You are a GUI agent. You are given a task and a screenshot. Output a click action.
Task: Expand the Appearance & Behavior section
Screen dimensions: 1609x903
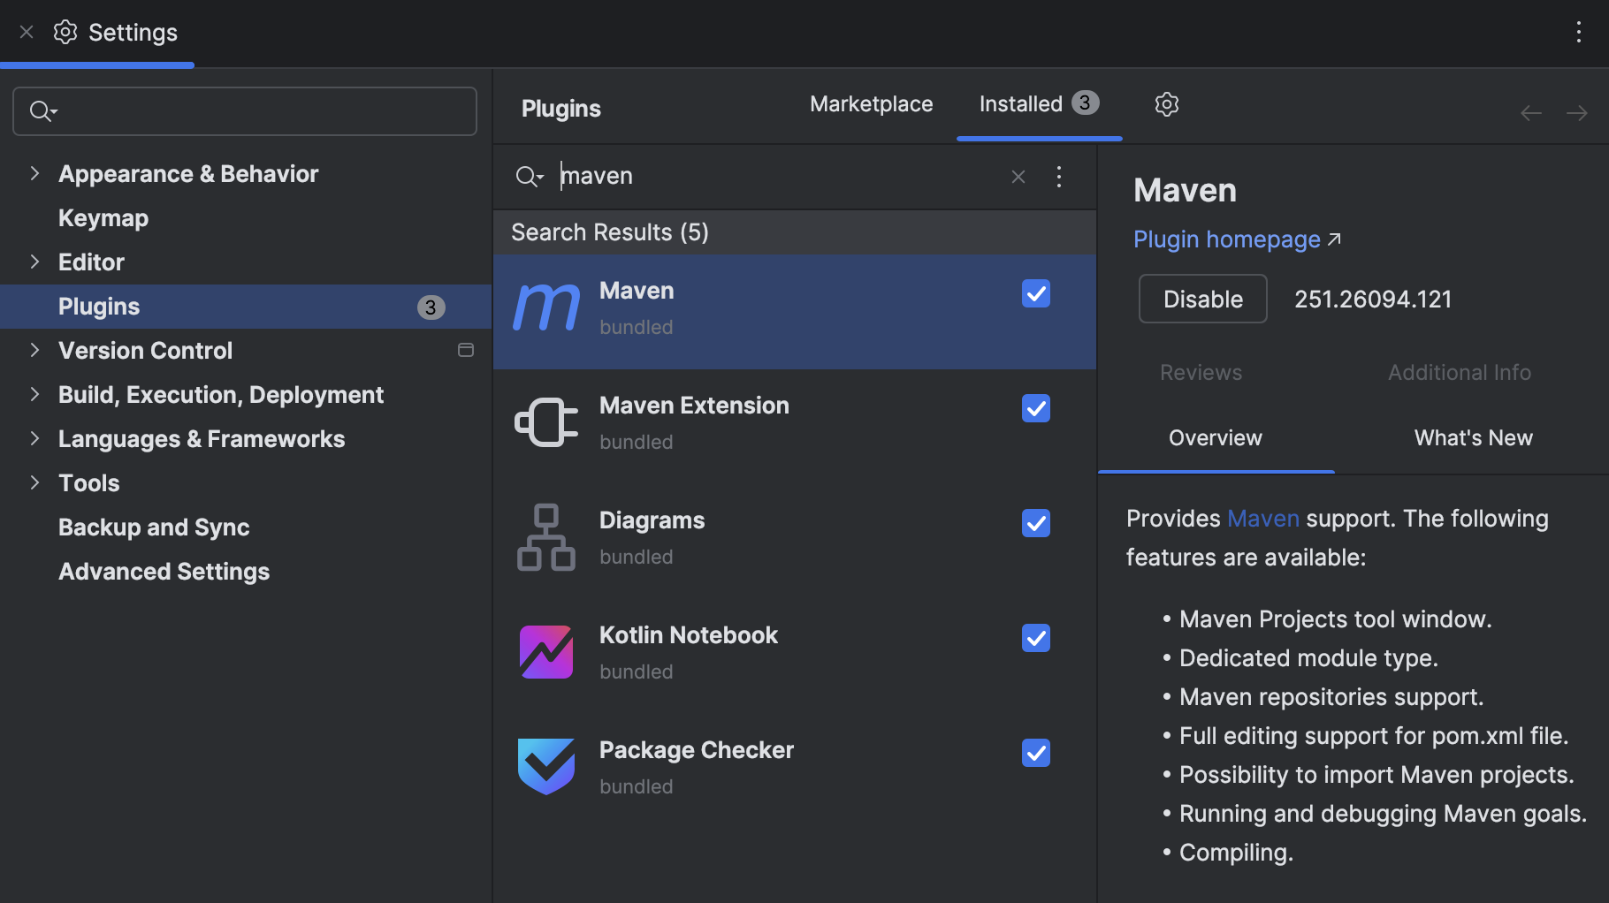point(34,173)
